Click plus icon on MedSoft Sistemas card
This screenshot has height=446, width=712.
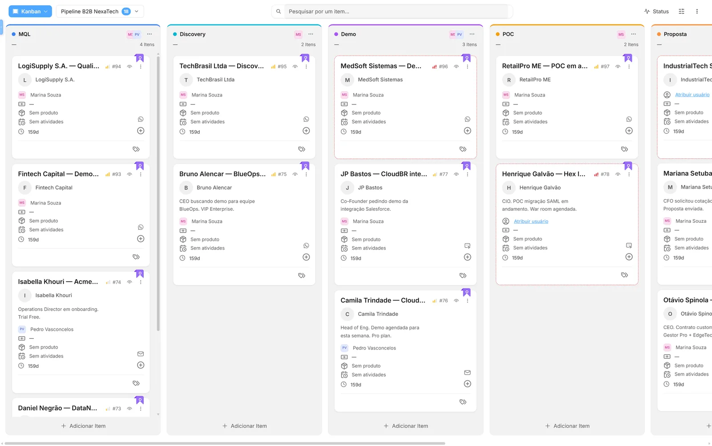point(467,131)
